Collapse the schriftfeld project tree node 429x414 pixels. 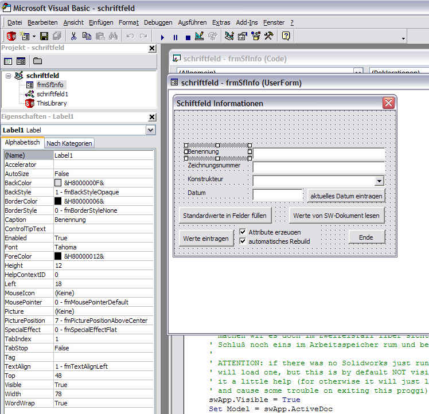(8, 76)
